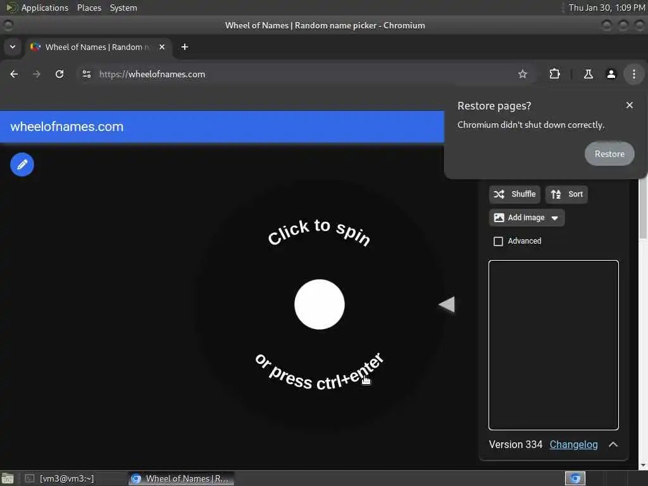The width and height of the screenshot is (648, 486).
Task: Open the profile avatar icon
Action: 611,75
